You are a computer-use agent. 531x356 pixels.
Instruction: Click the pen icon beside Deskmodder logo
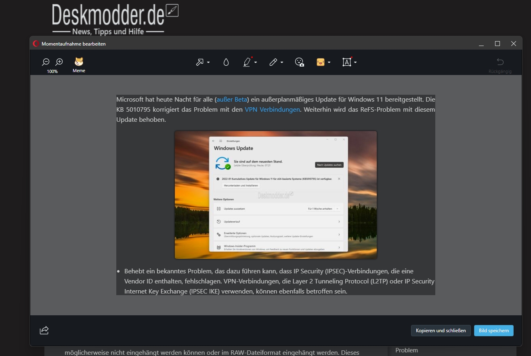pyautogui.click(x=172, y=10)
